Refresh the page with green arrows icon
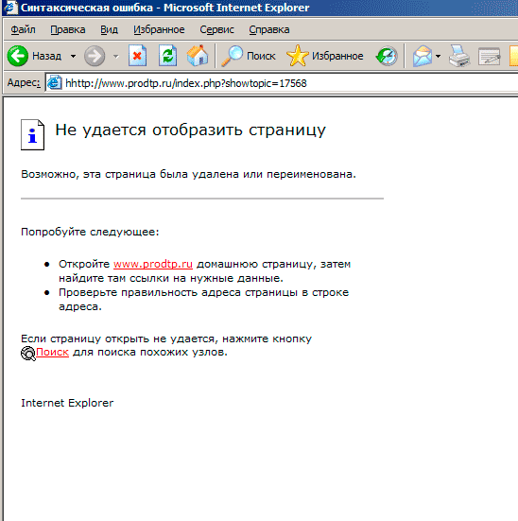The image size is (518, 521). (168, 56)
